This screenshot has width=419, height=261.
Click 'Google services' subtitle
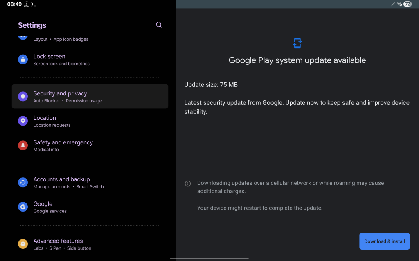[50, 211]
